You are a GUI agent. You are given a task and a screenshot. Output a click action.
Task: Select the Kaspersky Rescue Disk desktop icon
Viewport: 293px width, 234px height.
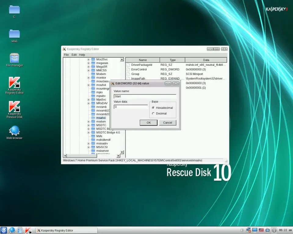tap(14, 110)
